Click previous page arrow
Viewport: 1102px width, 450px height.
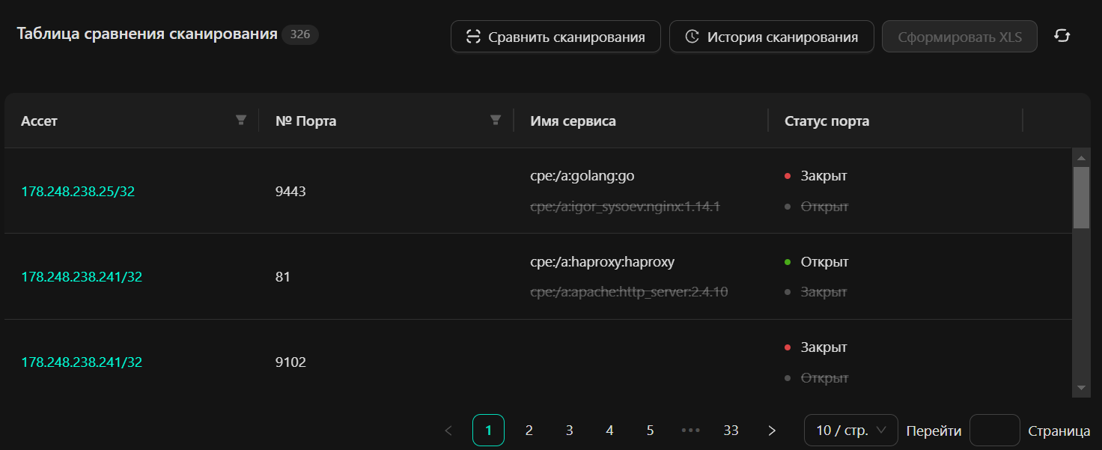(x=448, y=431)
